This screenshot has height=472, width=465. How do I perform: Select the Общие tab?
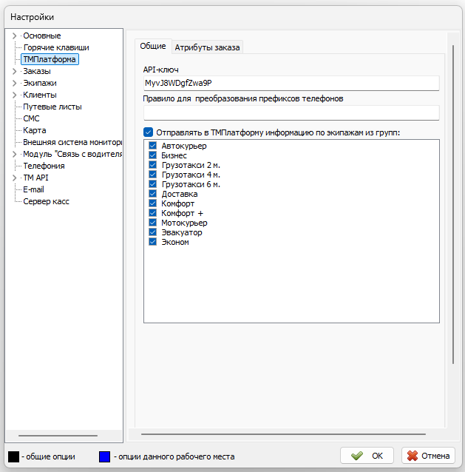pos(153,46)
